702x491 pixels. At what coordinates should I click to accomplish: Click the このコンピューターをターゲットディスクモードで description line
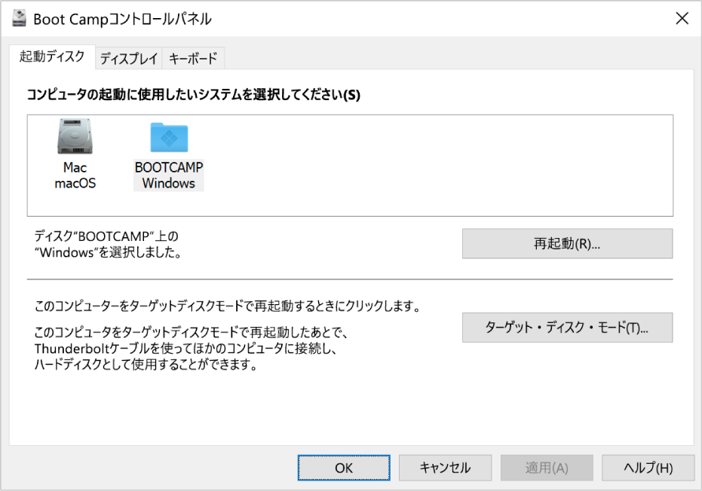(x=228, y=306)
